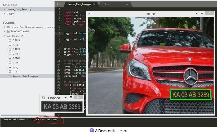
Task: Collapse the LPR usingPi folder
Action: click(4, 36)
